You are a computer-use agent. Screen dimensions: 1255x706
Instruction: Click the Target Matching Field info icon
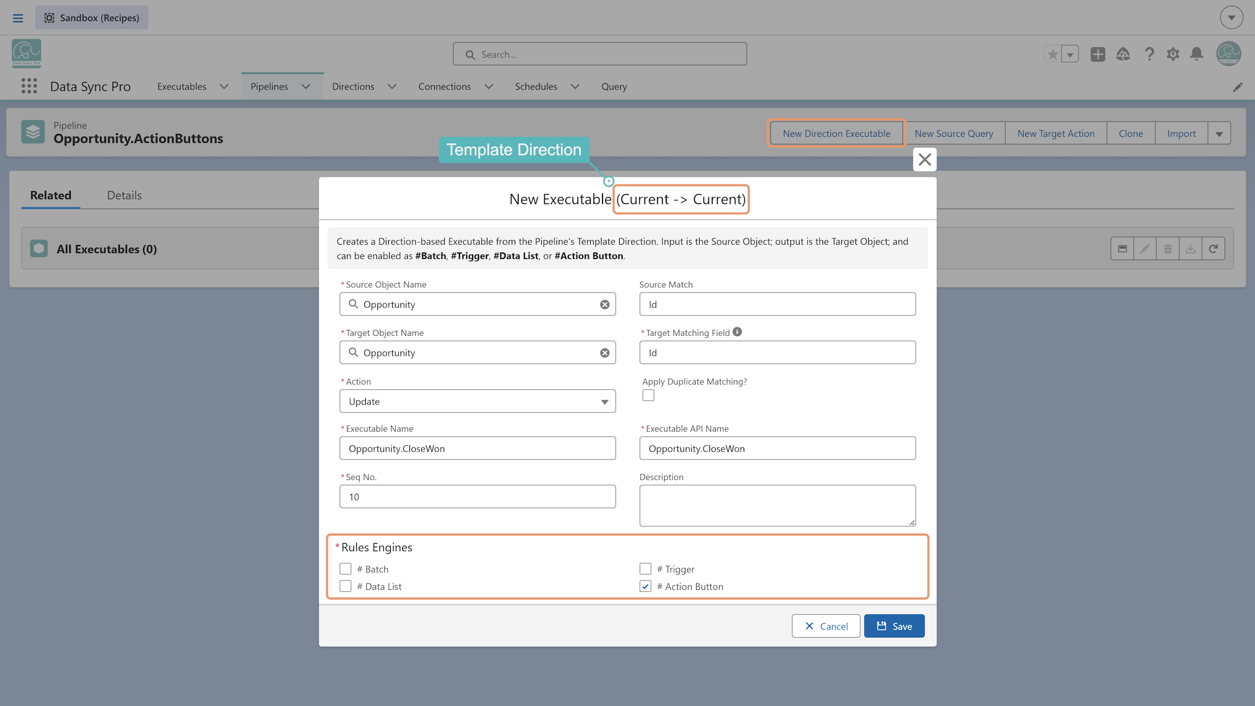737,332
